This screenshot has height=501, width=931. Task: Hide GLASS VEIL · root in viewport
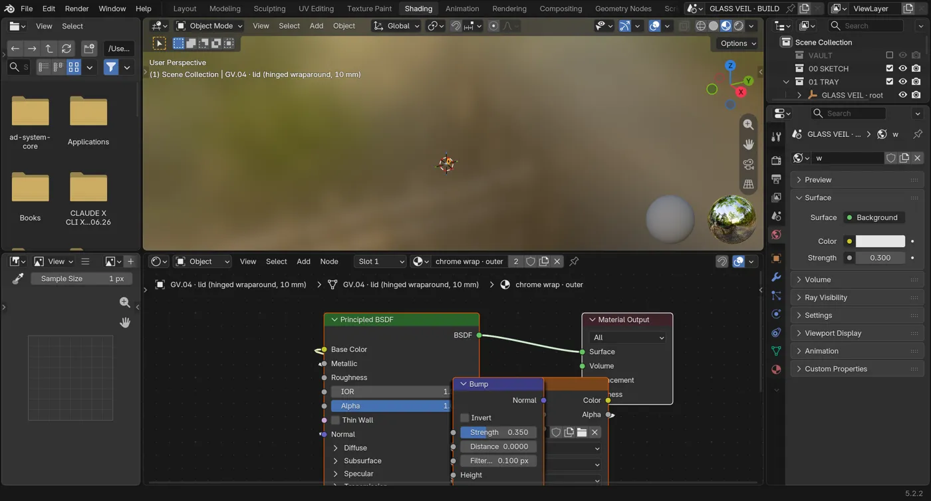[902, 95]
